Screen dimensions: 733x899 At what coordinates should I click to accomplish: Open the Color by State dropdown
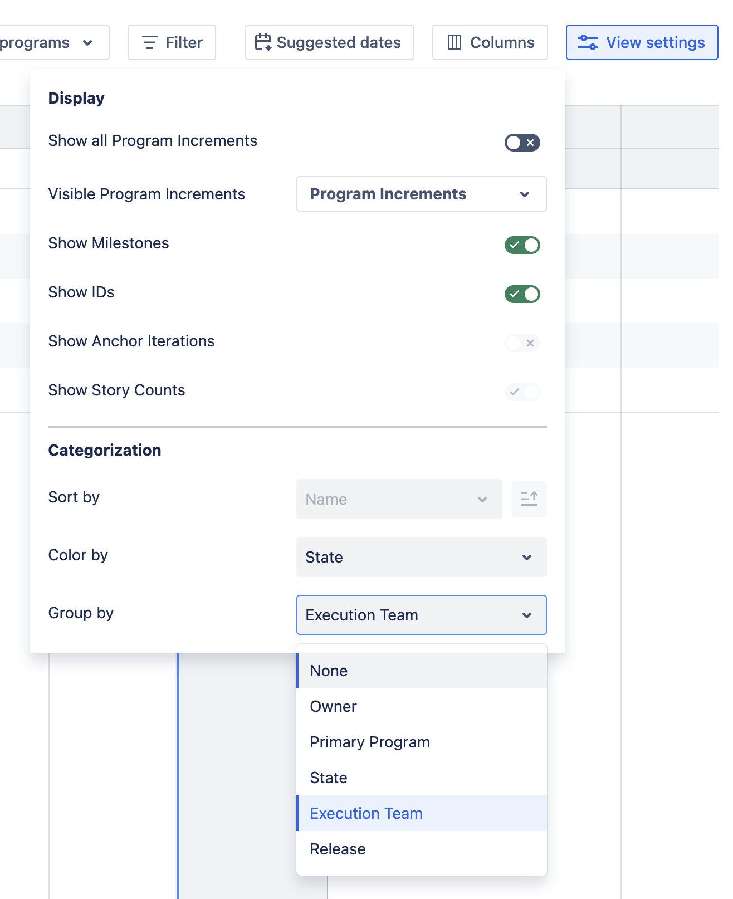click(421, 557)
